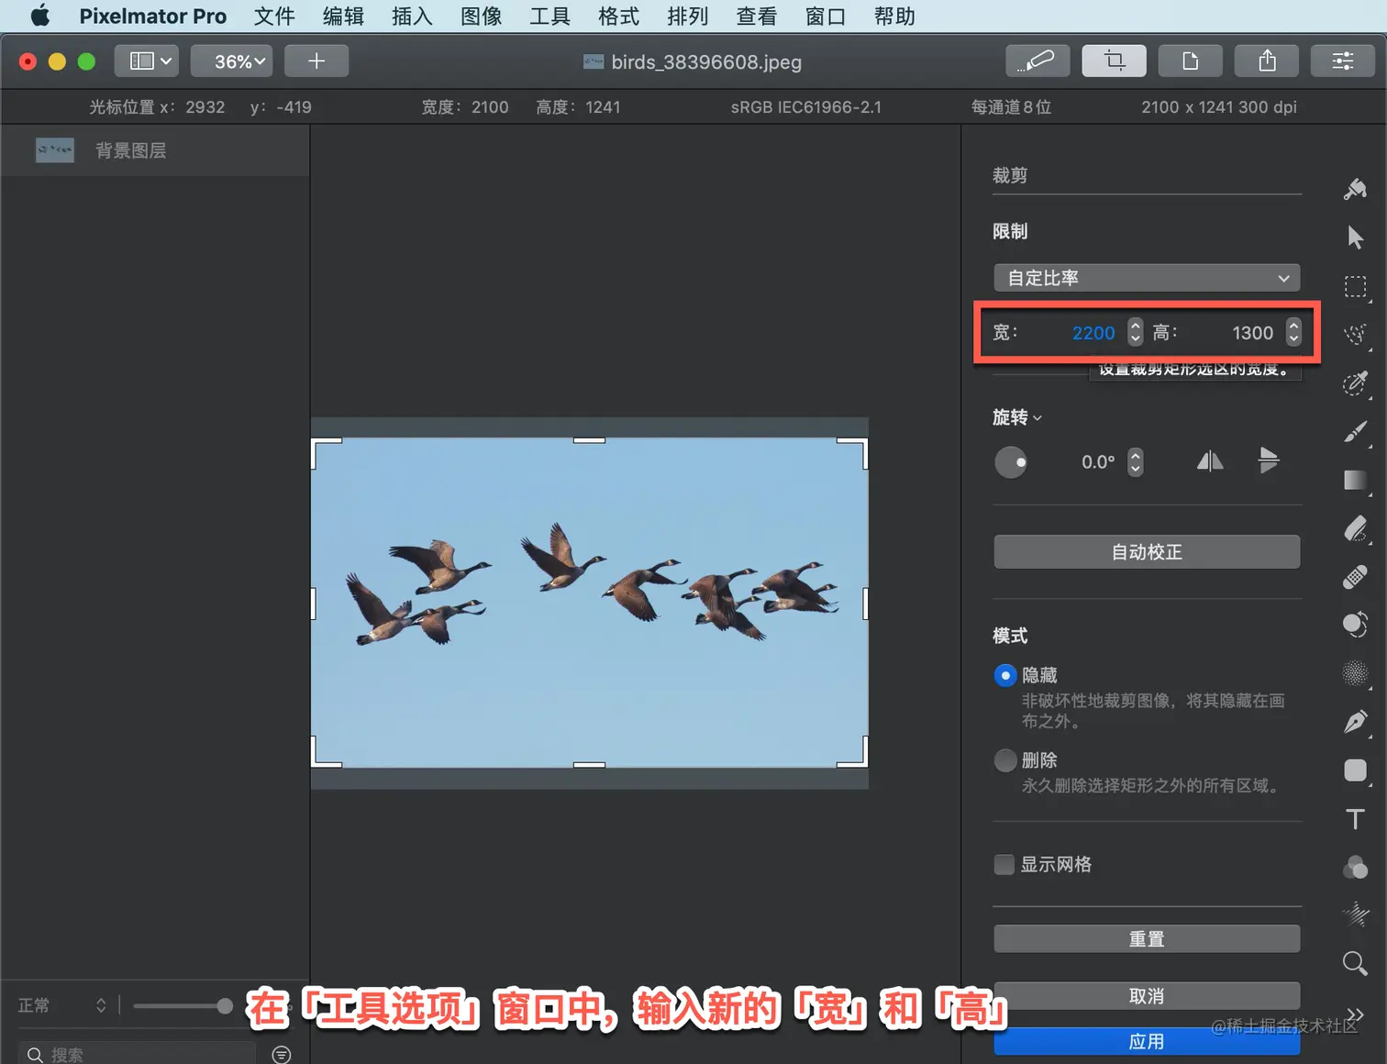Select the Gradient fill tool
The width and height of the screenshot is (1387, 1064).
click(1355, 480)
